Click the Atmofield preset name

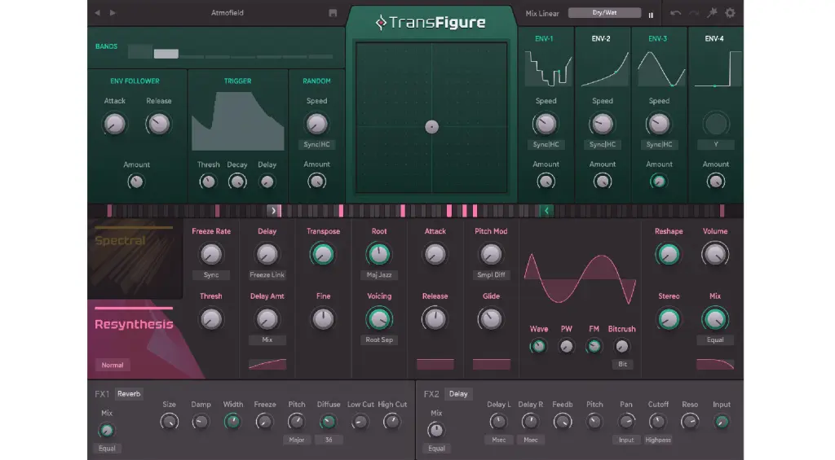(x=228, y=13)
